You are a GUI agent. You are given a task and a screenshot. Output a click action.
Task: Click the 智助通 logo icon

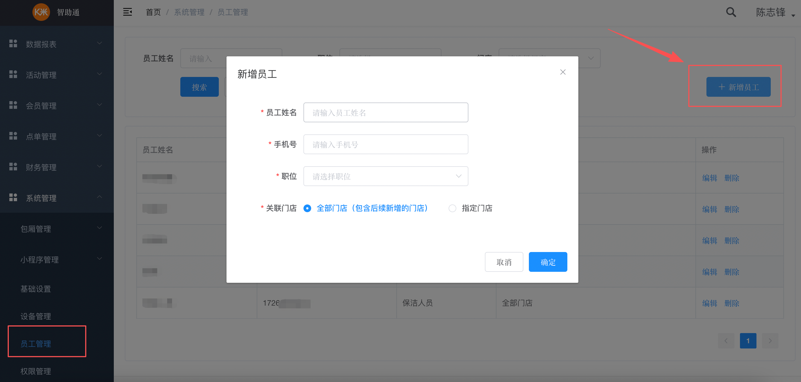coord(41,12)
